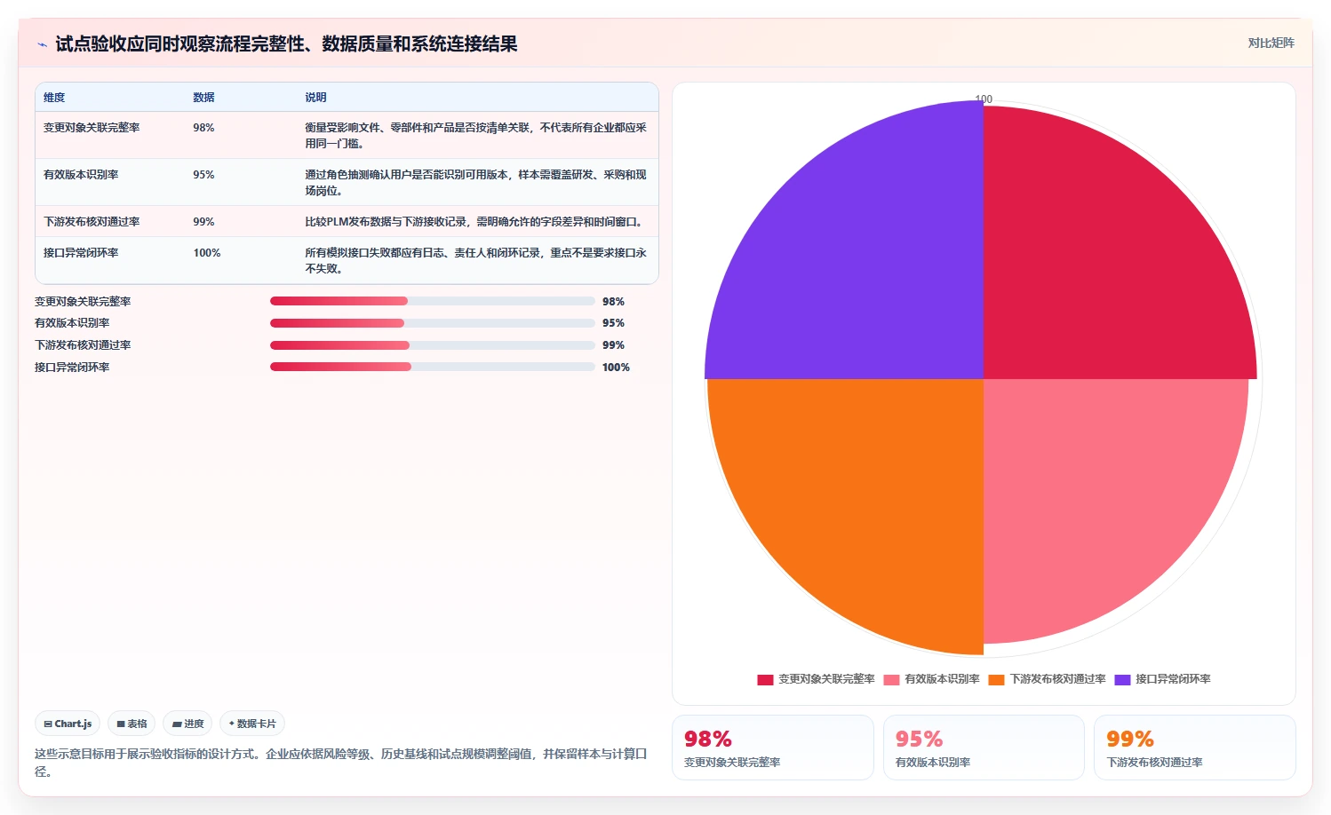Click the 数据 column header

[x=203, y=98]
